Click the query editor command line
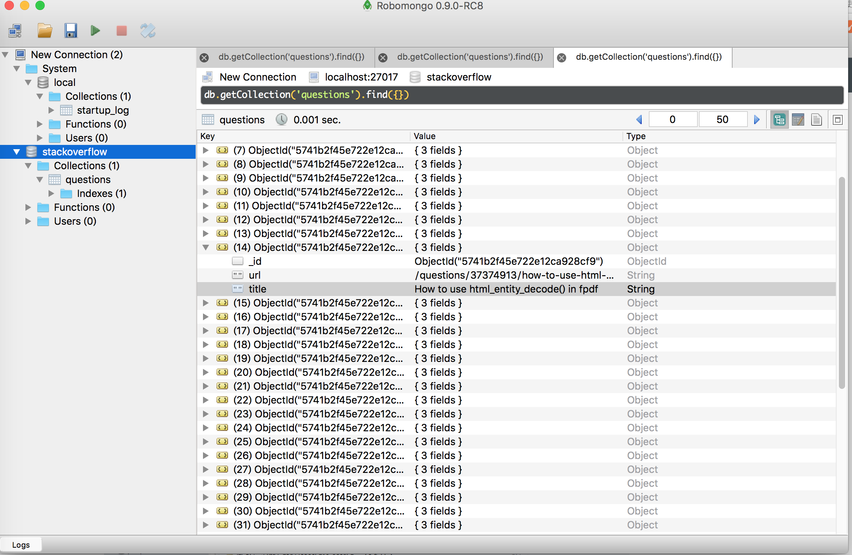 (522, 95)
